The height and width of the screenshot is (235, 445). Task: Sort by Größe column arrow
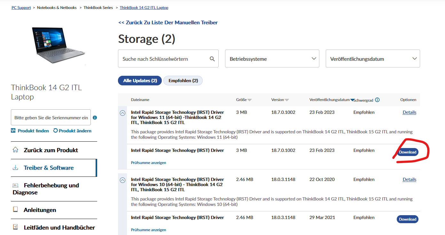pyautogui.click(x=250, y=100)
